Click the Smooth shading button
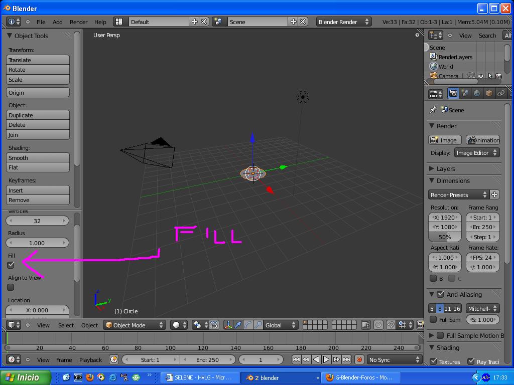Screen dimensions: 514x385 [x=38, y=157]
